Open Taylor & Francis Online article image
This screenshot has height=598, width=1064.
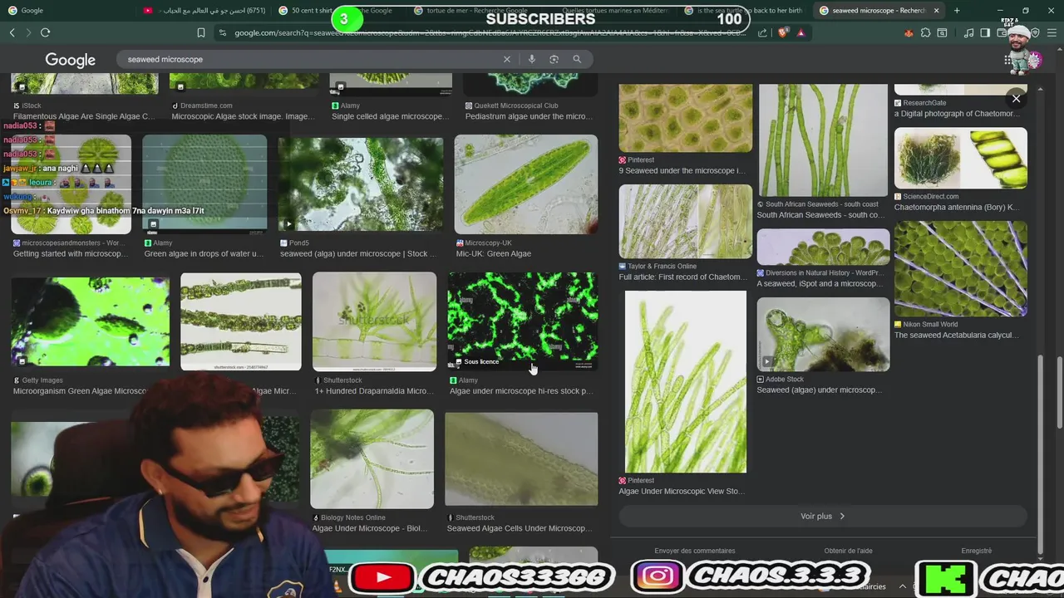pyautogui.click(x=685, y=222)
